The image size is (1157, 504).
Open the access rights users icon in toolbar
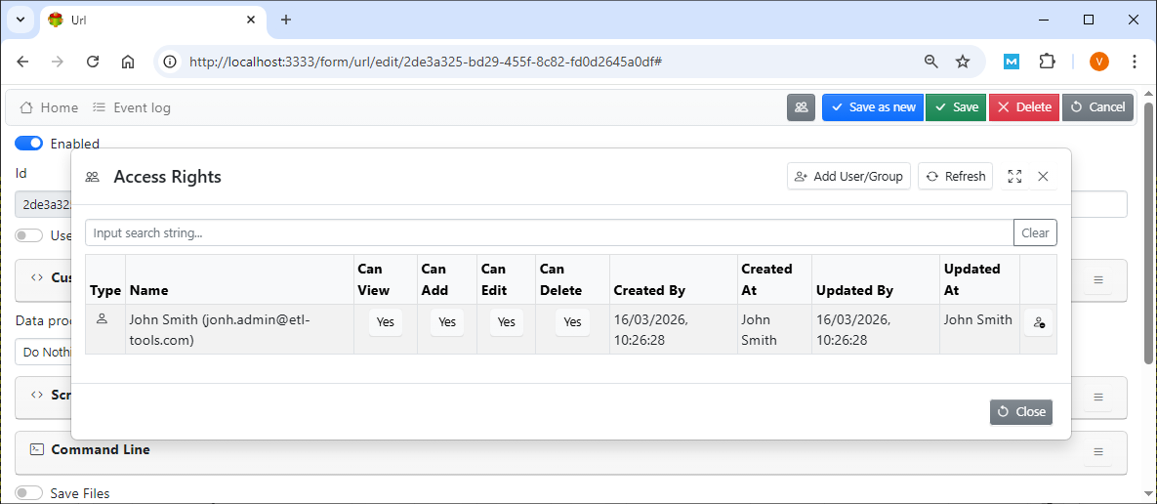click(801, 107)
